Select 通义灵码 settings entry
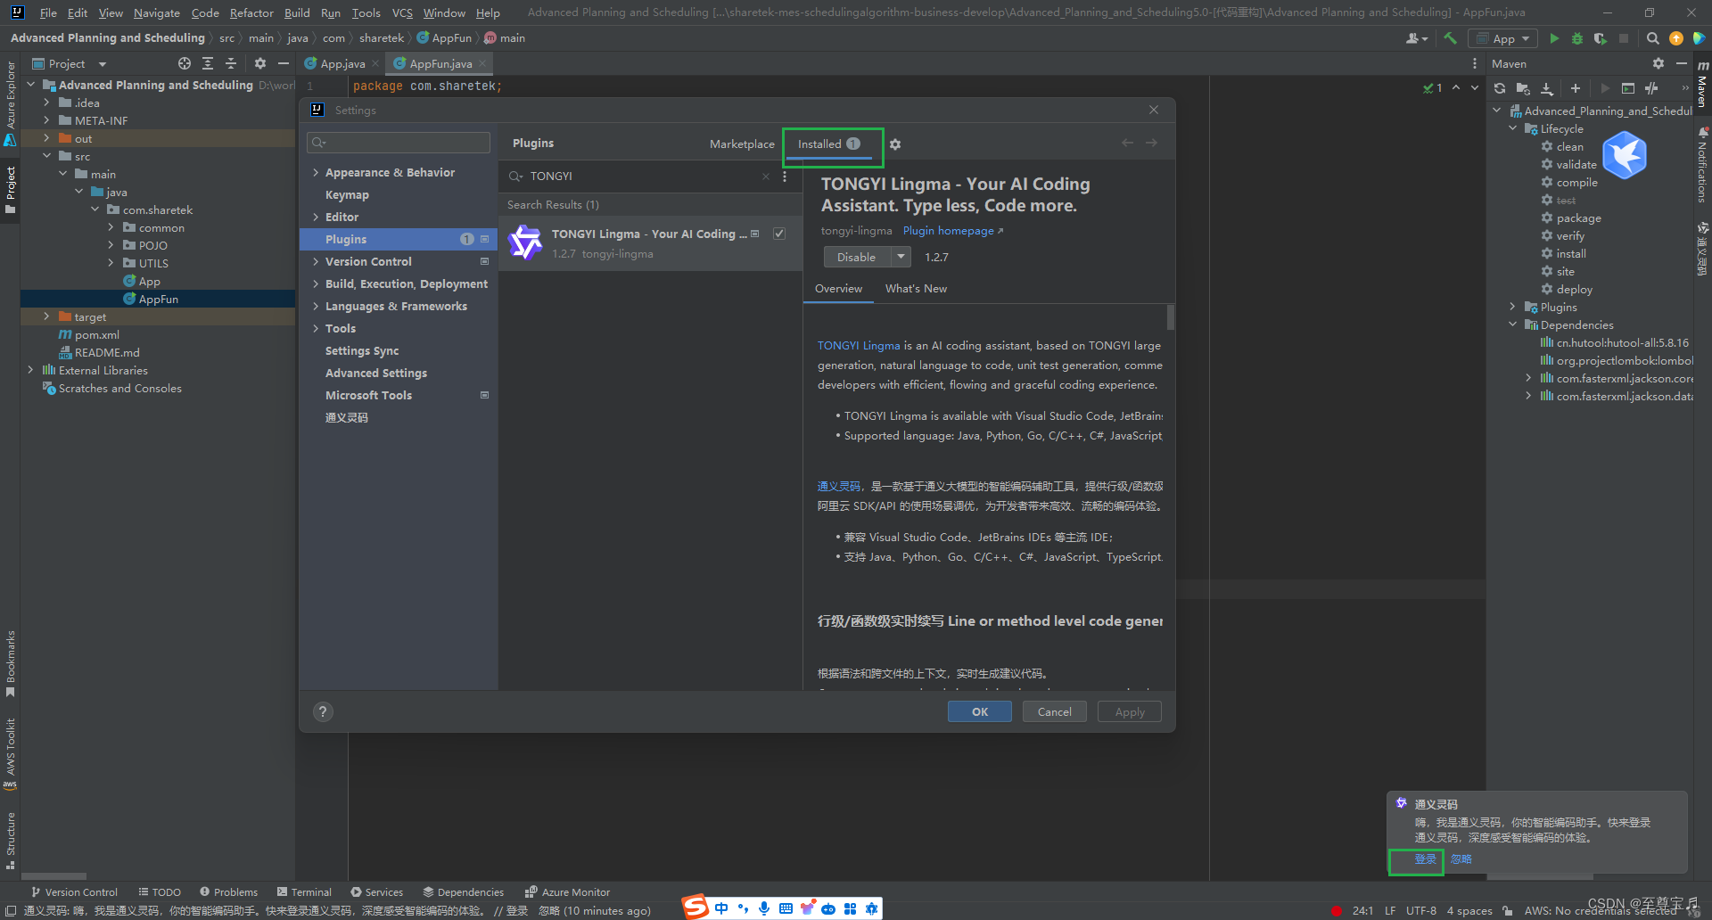 point(347,418)
